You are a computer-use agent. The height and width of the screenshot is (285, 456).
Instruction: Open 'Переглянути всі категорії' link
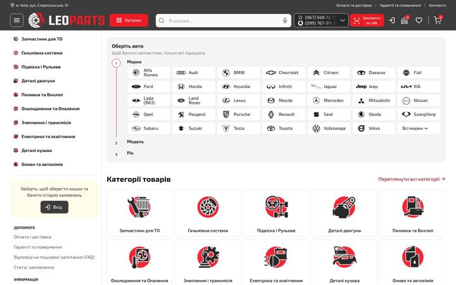coord(412,179)
